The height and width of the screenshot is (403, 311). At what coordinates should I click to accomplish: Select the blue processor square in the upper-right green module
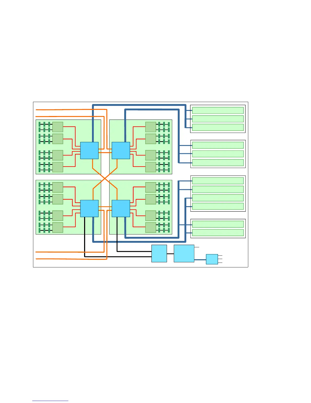click(x=121, y=151)
